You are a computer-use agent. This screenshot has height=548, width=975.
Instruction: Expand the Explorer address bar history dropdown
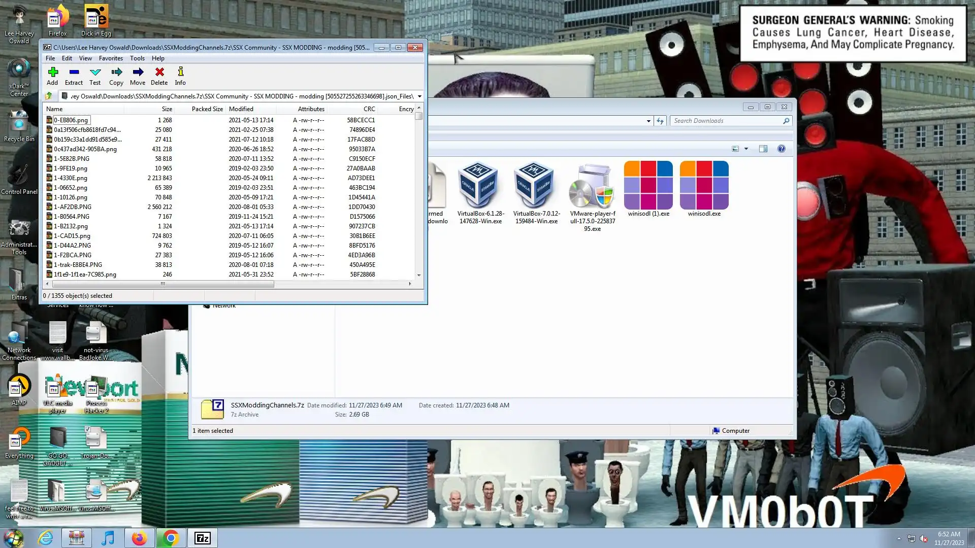[648, 121]
